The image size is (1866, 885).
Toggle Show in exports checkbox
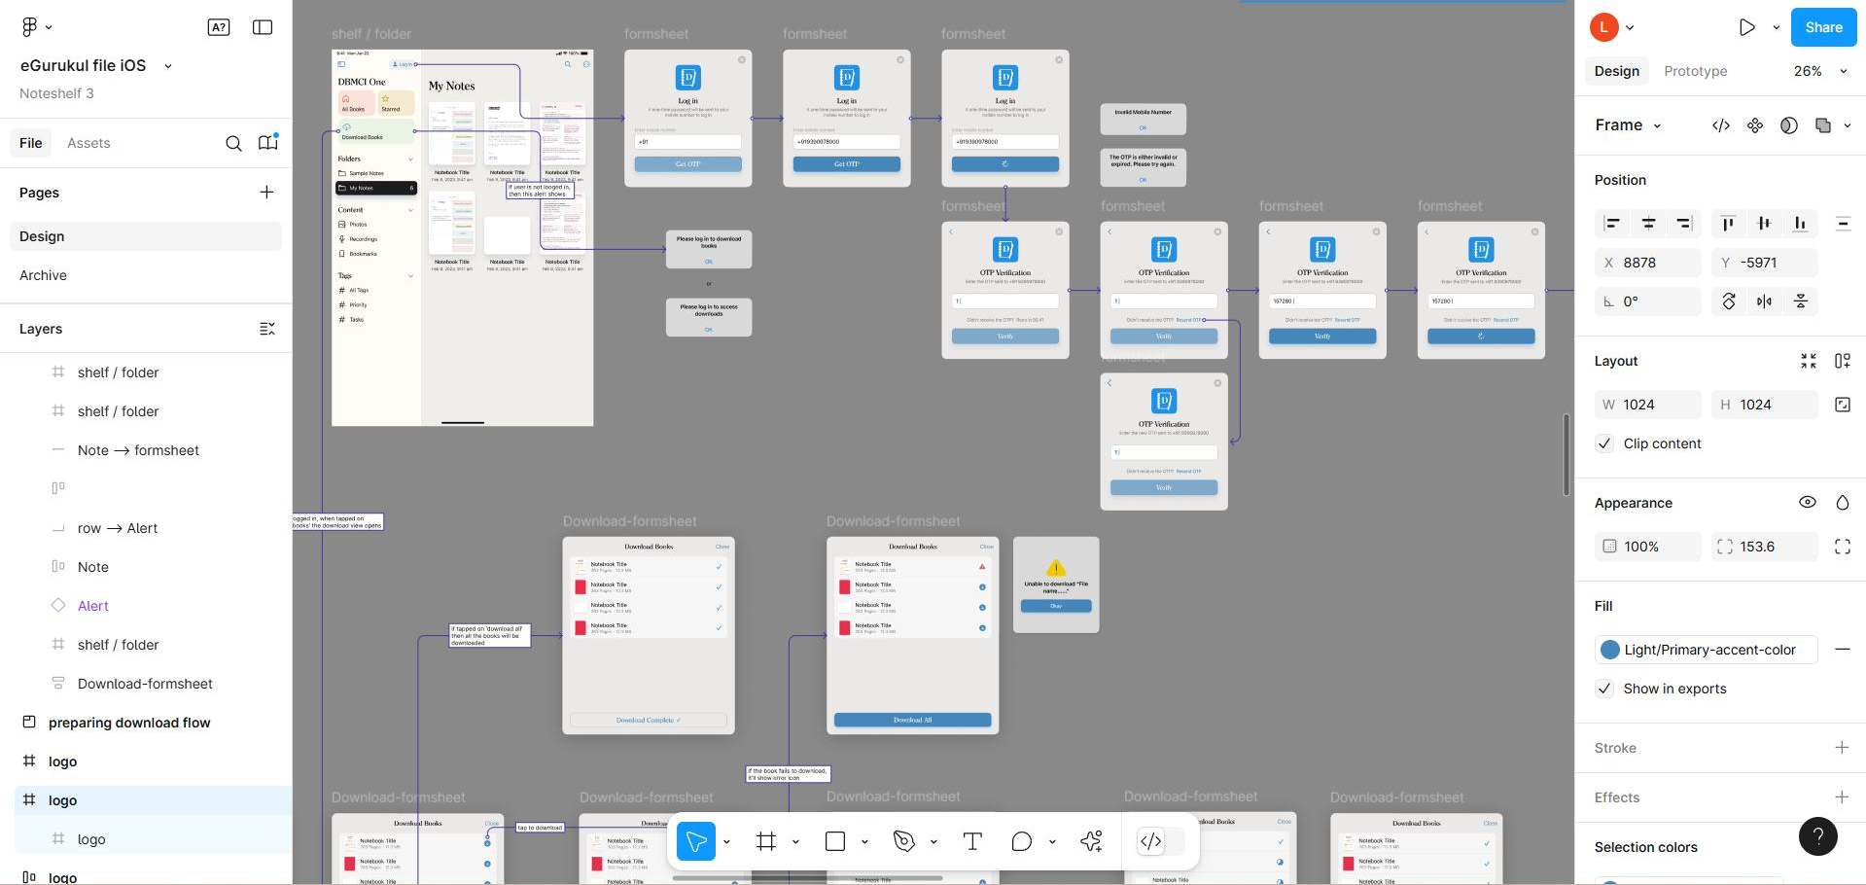pyautogui.click(x=1604, y=689)
